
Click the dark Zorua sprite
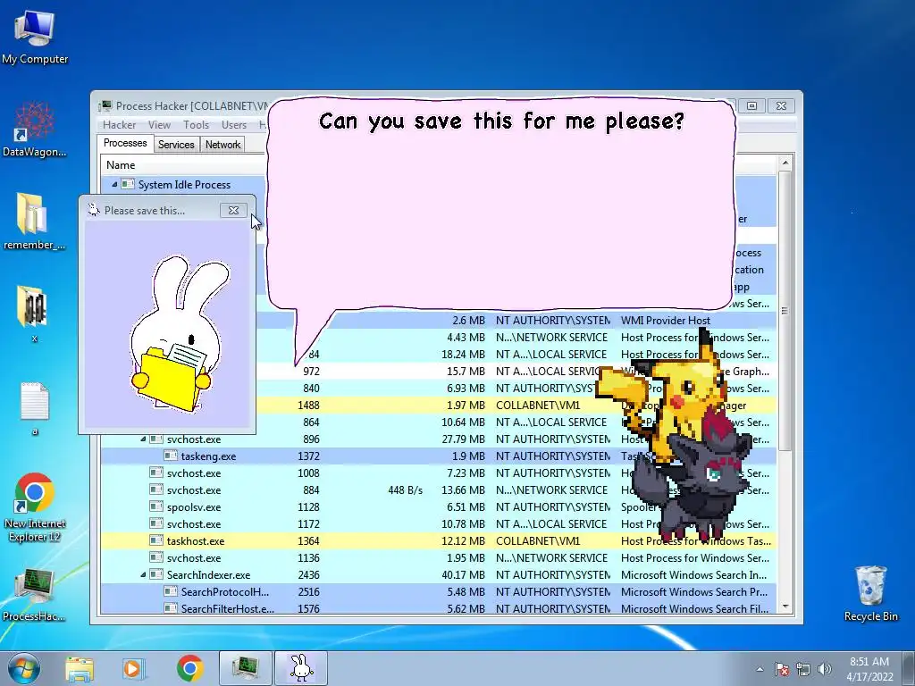[693, 481]
